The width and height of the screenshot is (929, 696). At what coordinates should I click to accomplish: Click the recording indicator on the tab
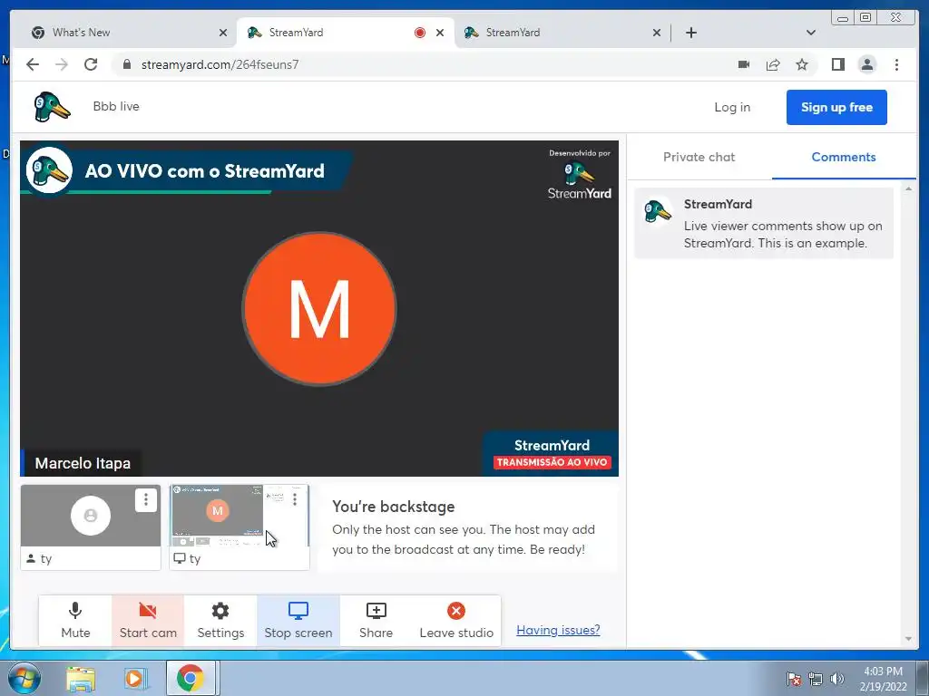click(x=420, y=33)
